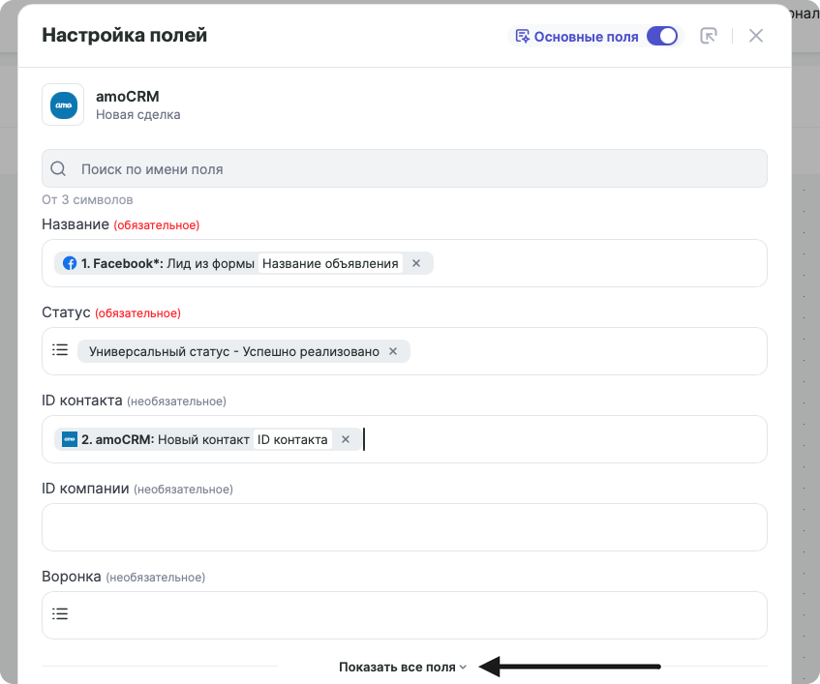Close the Настройка полей dialog
Image resolution: width=820 pixels, height=684 pixels.
(756, 36)
